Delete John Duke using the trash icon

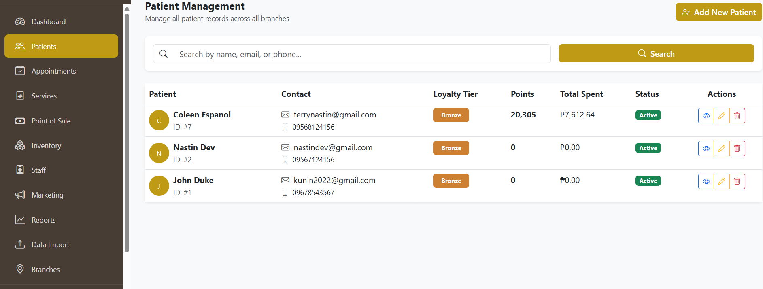coord(737,181)
